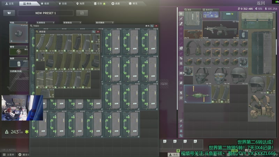Image resolution: width=279 pixels, height=157 pixels.
Task: Select the MAG5-60 magazine showing 53/60
Action: pyautogui.click(x=77, y=80)
